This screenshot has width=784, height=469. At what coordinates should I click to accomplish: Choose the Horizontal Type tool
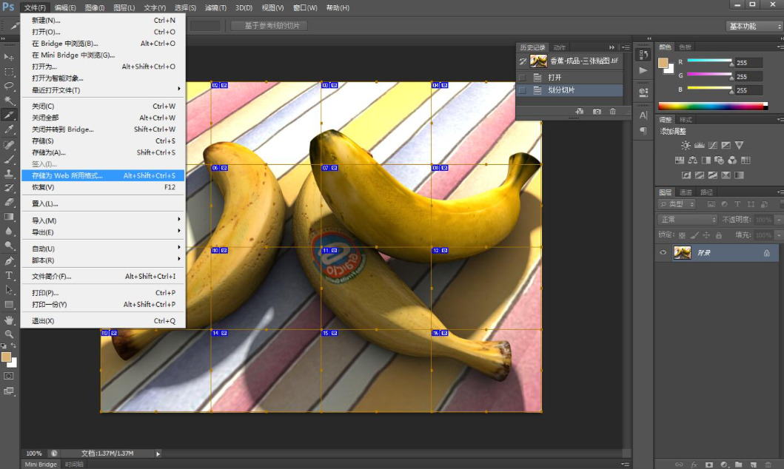pyautogui.click(x=10, y=275)
